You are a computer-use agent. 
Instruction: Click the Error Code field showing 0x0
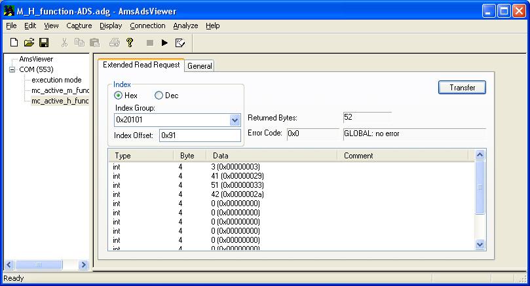coord(312,134)
